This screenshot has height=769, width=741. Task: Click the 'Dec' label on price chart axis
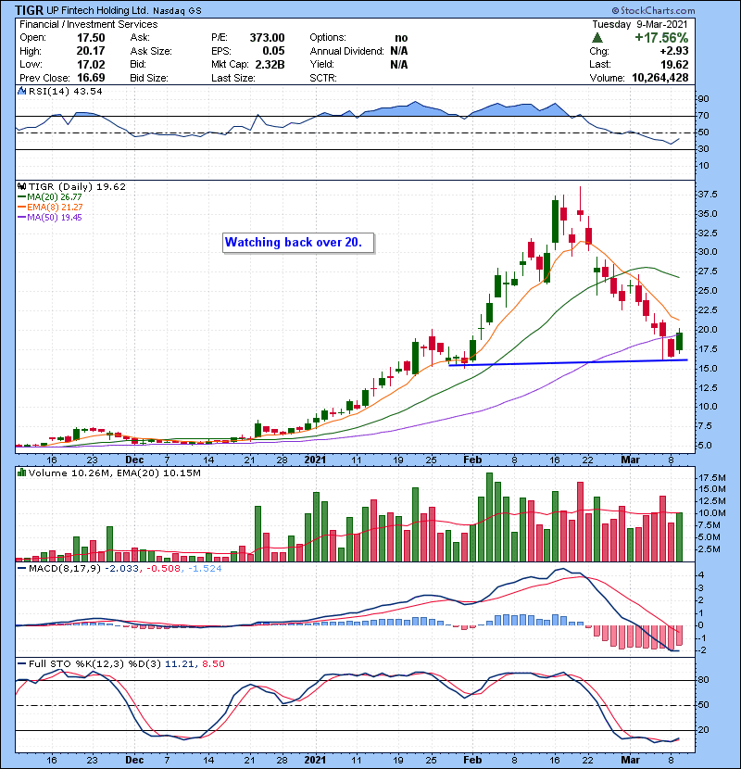point(134,460)
